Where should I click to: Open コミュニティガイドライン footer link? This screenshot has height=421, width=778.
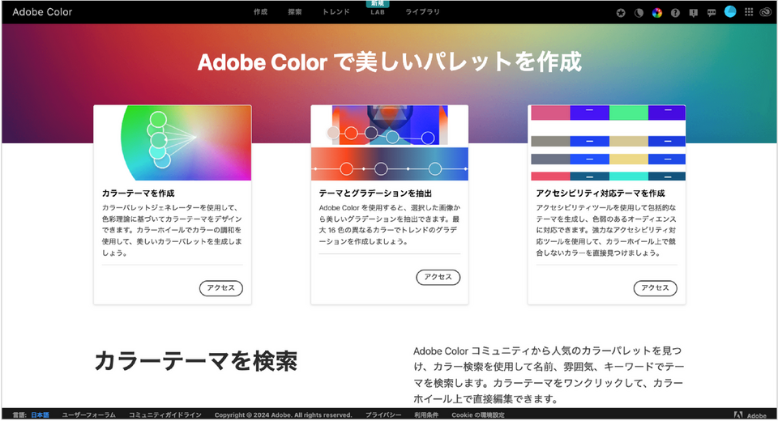coord(165,415)
